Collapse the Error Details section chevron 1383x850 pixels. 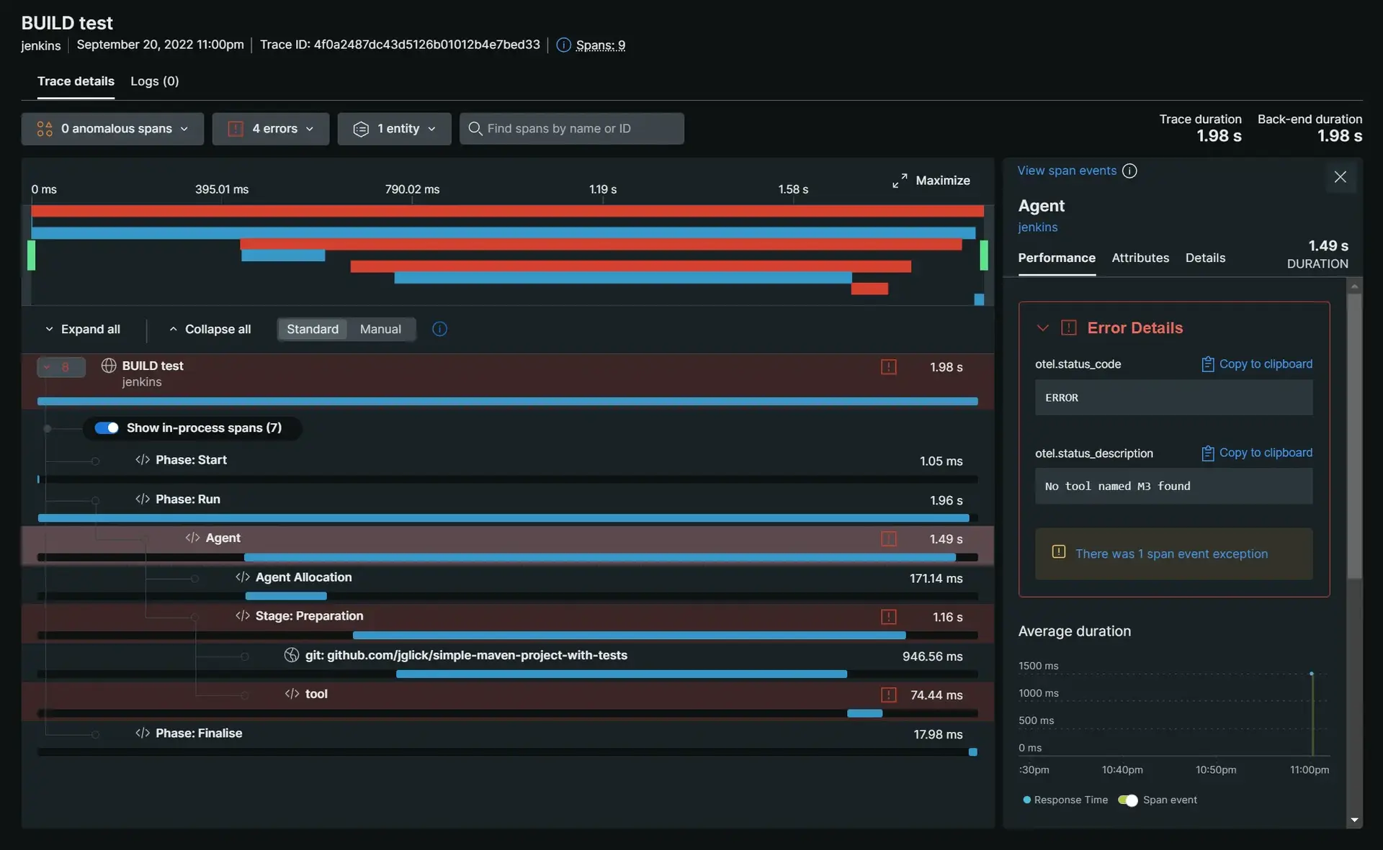click(1042, 327)
